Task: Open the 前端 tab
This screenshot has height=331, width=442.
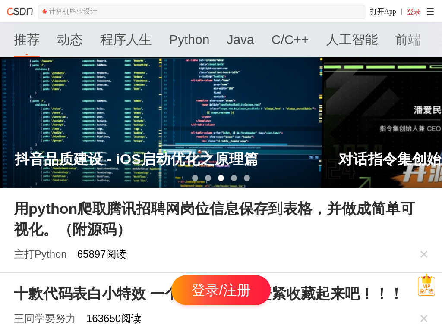Action: click(x=408, y=40)
